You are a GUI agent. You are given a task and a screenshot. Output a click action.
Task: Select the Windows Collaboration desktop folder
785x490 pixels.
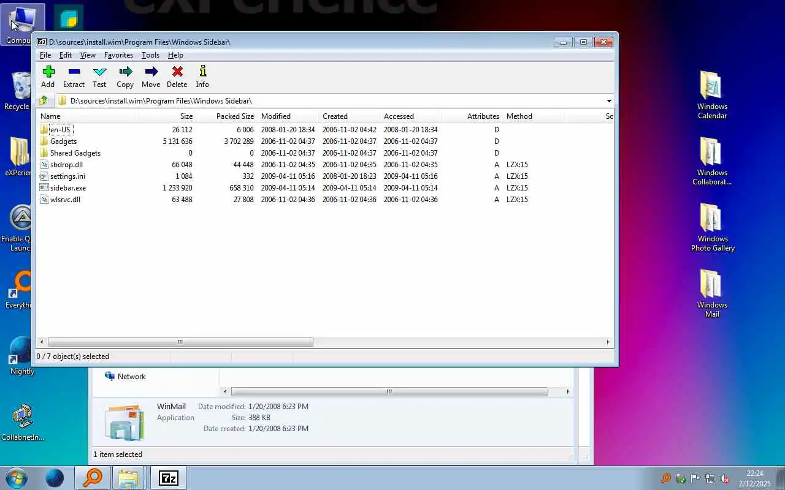712,161
